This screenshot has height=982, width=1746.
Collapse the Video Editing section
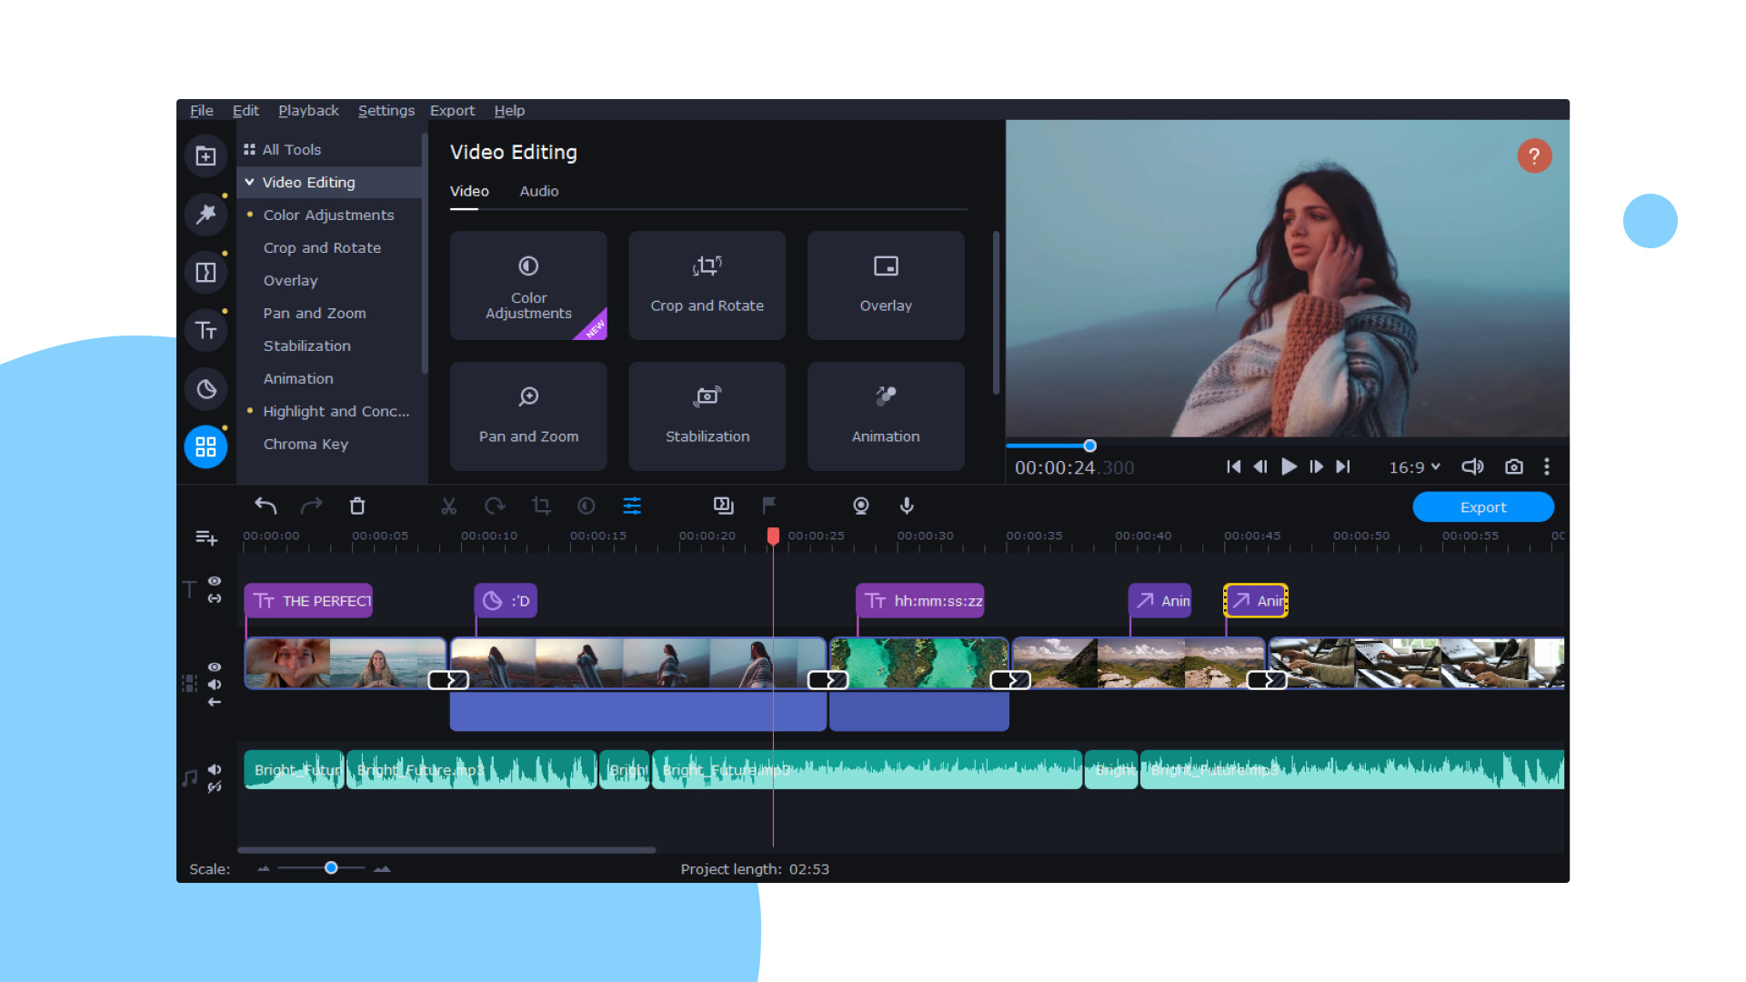(x=249, y=182)
